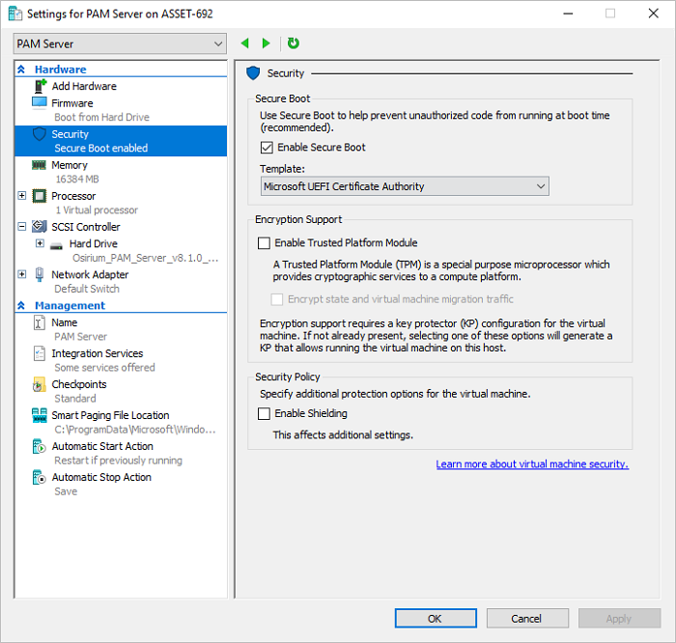This screenshot has height=643, width=676.
Task: Expand the Processor node
Action: pos(21,196)
